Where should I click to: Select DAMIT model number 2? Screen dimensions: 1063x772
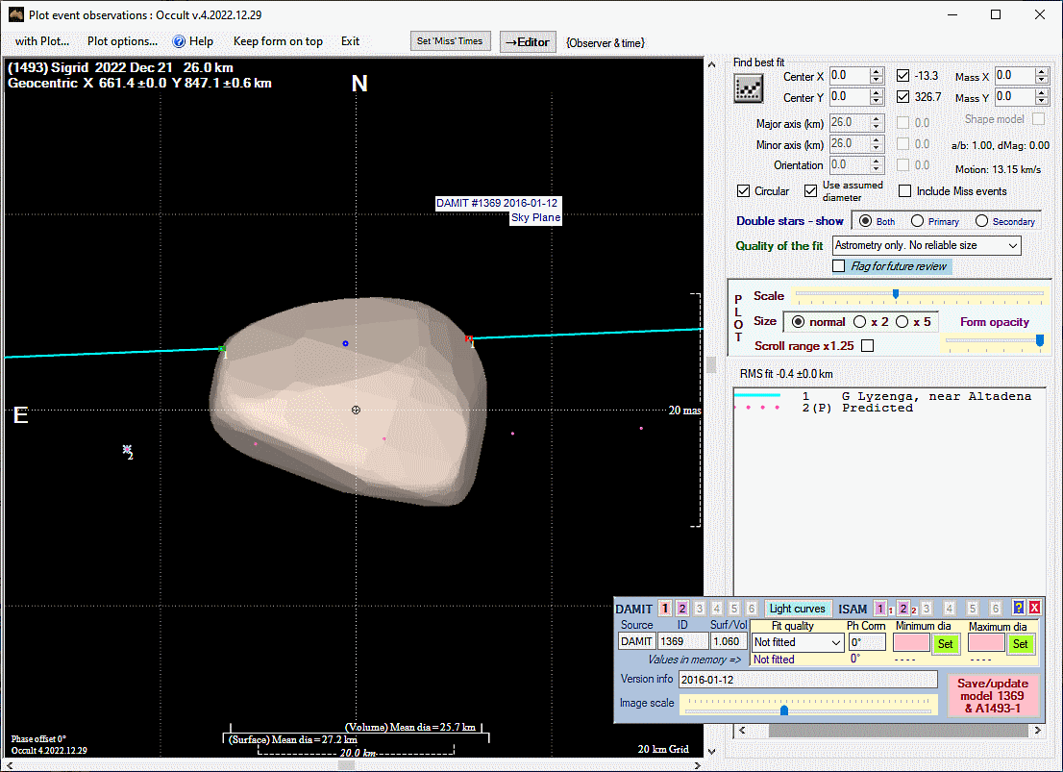click(682, 609)
